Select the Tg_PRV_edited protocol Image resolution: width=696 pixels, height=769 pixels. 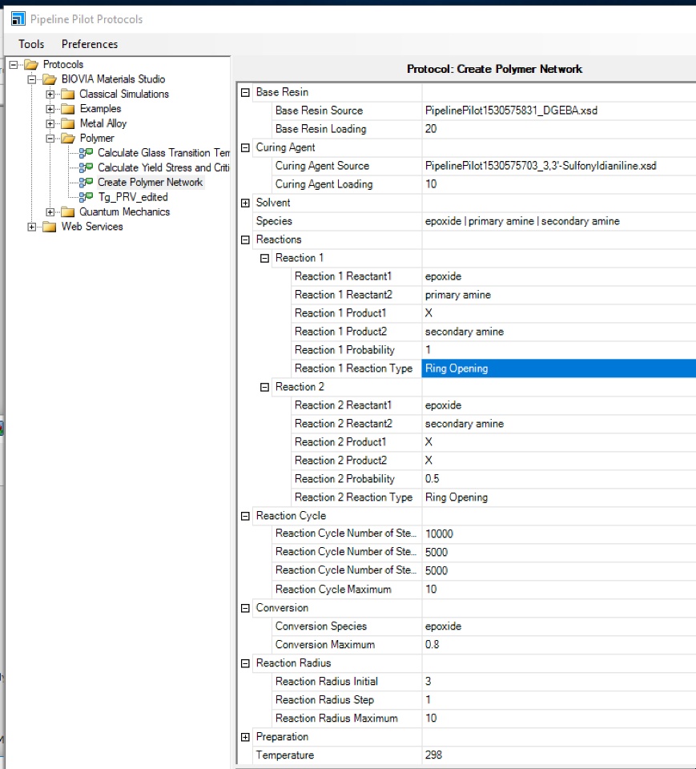133,197
